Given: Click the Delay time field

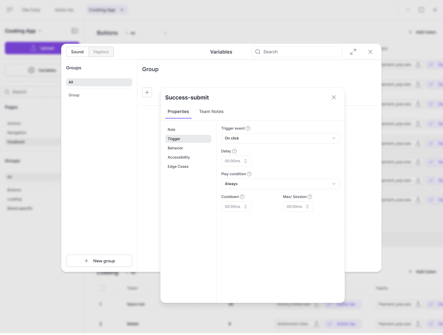Looking at the screenshot, I should click(236, 161).
